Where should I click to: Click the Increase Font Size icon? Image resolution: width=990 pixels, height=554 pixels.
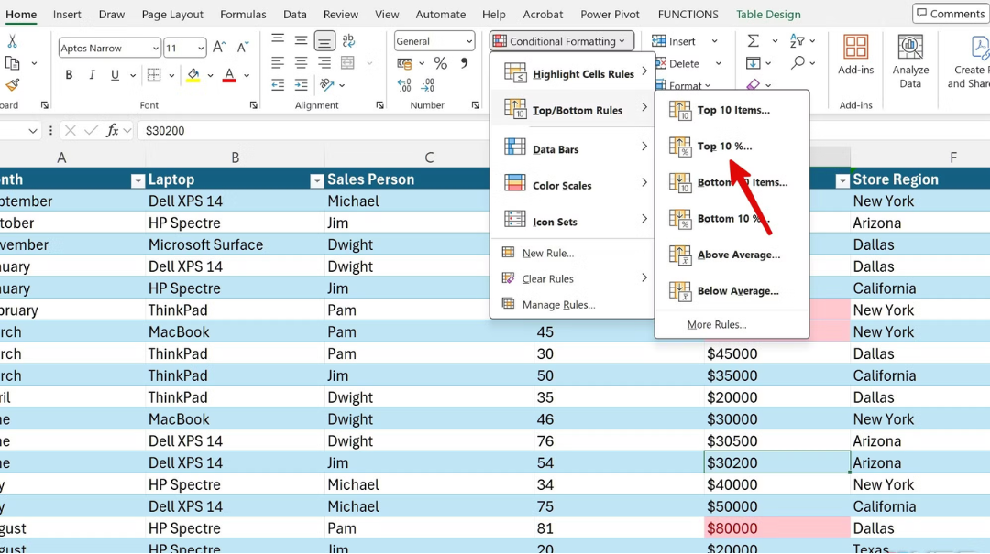click(x=219, y=48)
